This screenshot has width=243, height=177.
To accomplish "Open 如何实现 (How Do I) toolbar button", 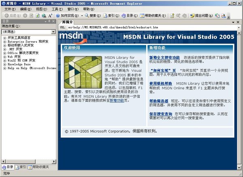I will click(67, 16).
